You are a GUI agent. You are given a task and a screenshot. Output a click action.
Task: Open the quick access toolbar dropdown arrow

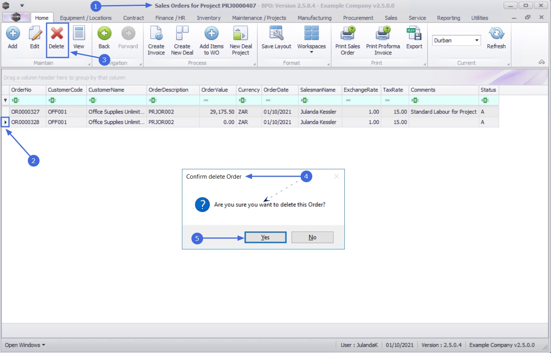click(x=22, y=5)
